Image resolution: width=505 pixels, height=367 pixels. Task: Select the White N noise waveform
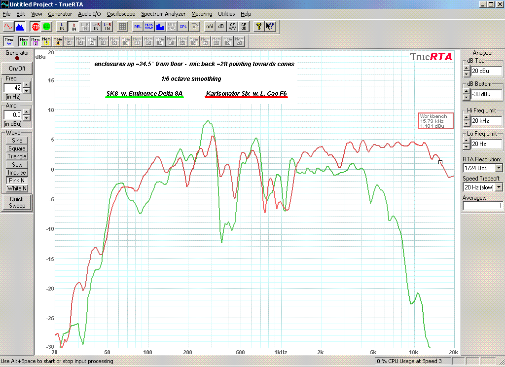pyautogui.click(x=17, y=188)
